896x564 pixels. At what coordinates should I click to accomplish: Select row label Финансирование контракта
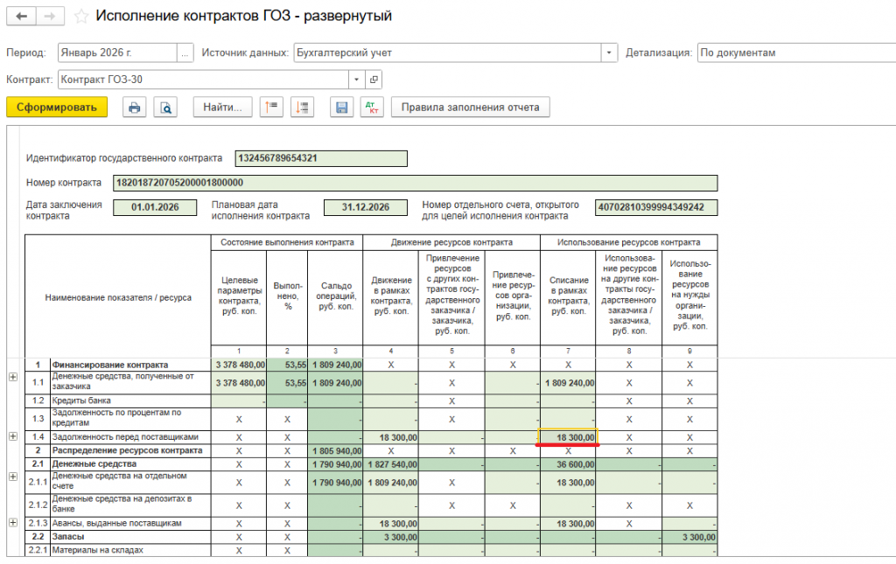[110, 365]
